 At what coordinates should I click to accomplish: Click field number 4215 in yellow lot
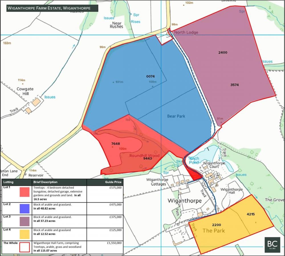[x=251, y=214]
